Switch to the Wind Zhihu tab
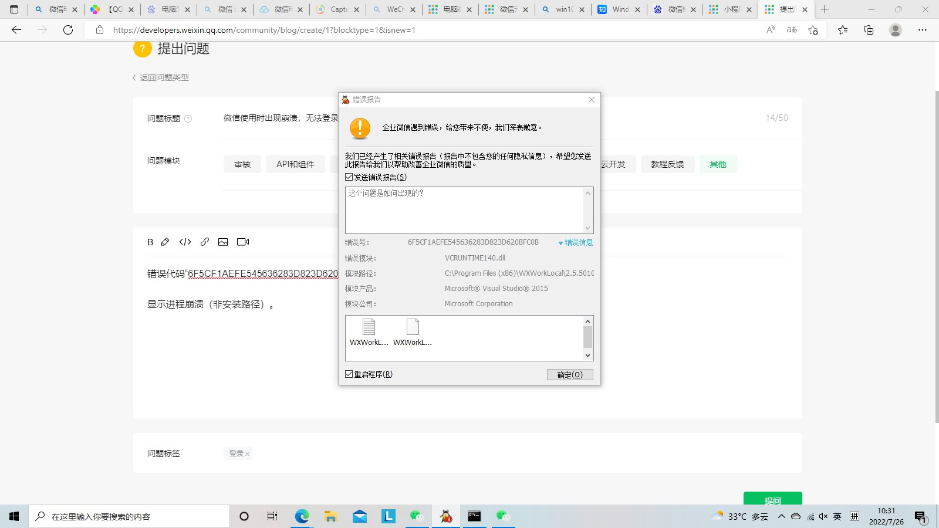The height and width of the screenshot is (528, 939). coord(619,9)
